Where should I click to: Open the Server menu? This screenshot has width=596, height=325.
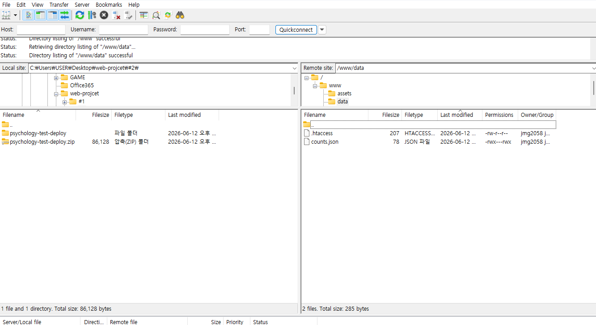point(82,4)
